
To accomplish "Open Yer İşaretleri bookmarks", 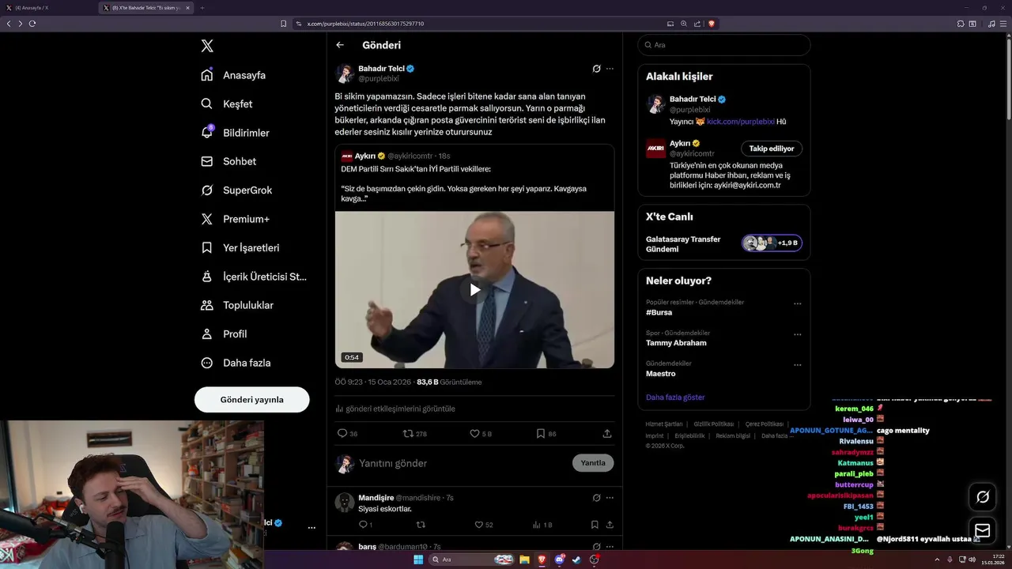I will click(240, 247).
